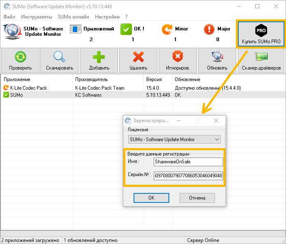Open the SUMo онлайн menu
Viewport: 286px width, 244px height.
point(74,17)
